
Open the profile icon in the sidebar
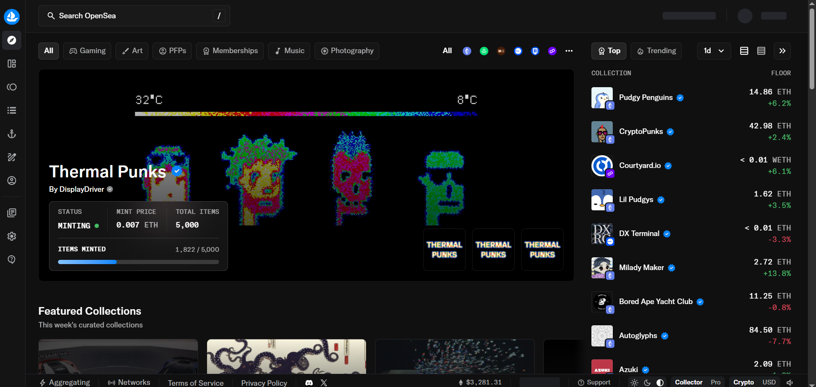click(x=12, y=181)
